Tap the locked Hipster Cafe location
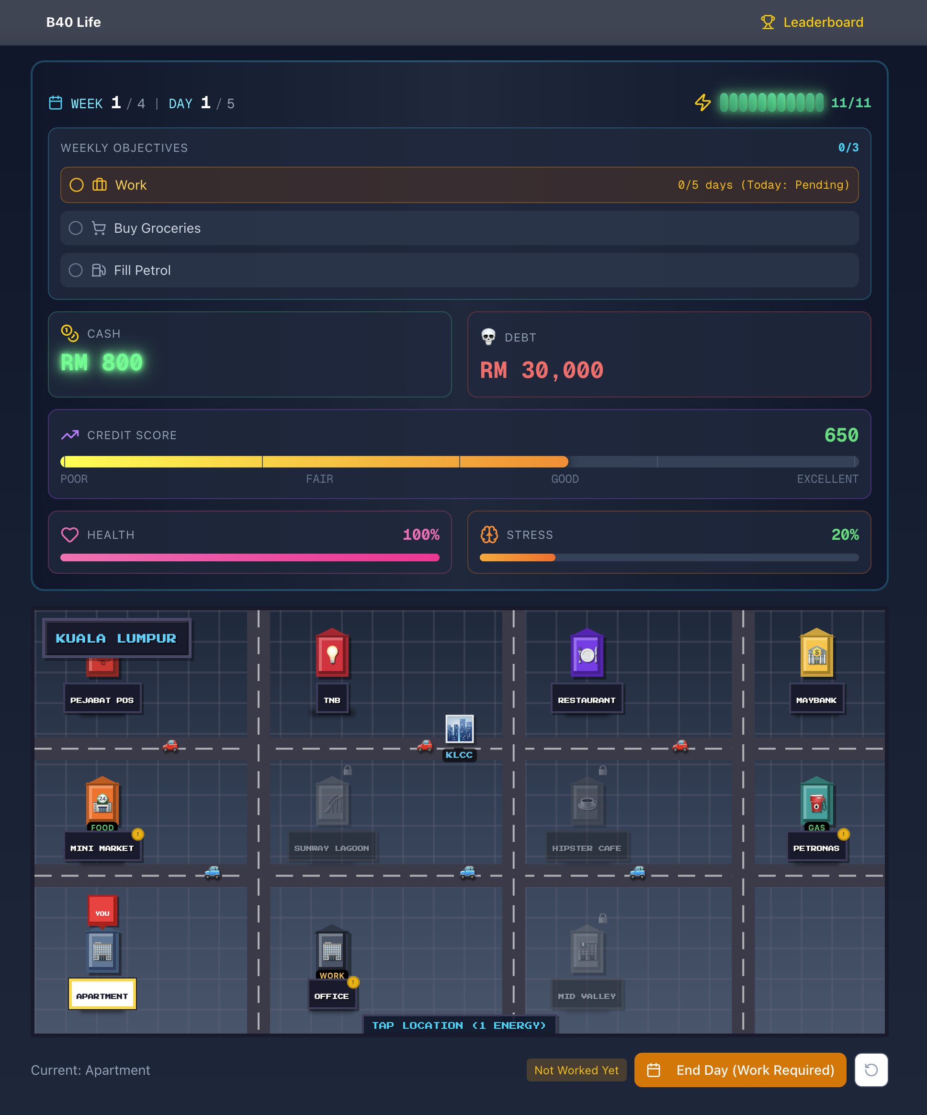 coord(587,802)
